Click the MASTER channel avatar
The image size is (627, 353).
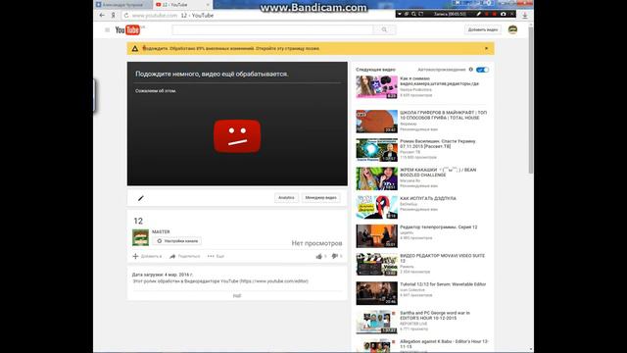140,237
